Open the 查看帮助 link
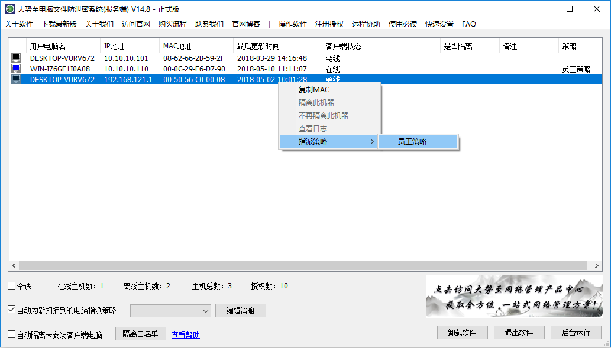 click(x=185, y=335)
